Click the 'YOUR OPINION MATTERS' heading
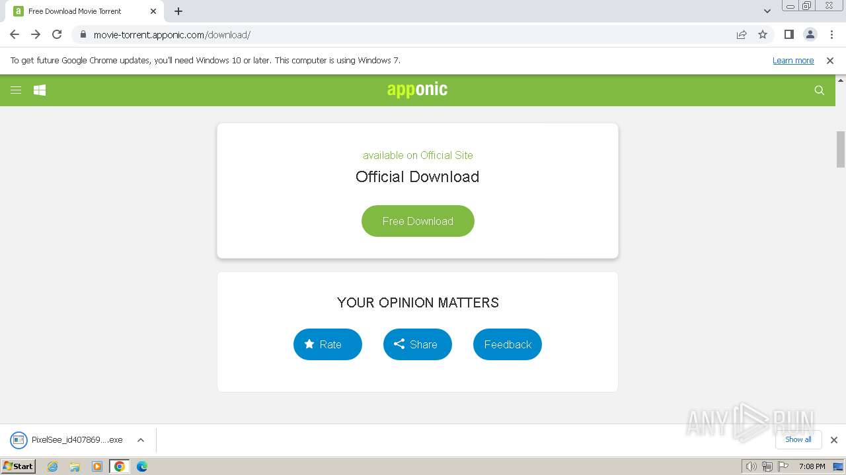 tap(418, 303)
